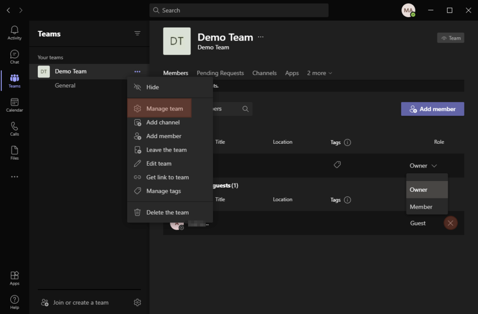Open Chat from the sidebar
This screenshot has width=478, height=314.
[x=14, y=57]
